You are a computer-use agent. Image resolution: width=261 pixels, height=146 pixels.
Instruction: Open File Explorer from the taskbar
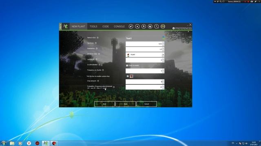[12, 143]
